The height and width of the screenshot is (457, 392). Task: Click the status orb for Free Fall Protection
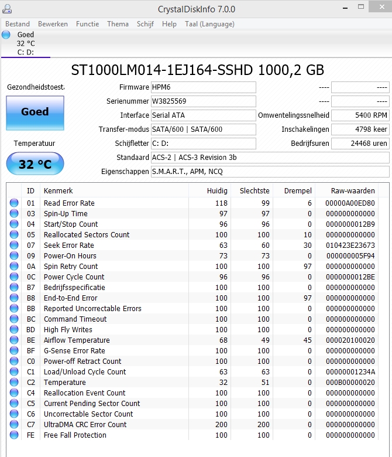(x=14, y=435)
